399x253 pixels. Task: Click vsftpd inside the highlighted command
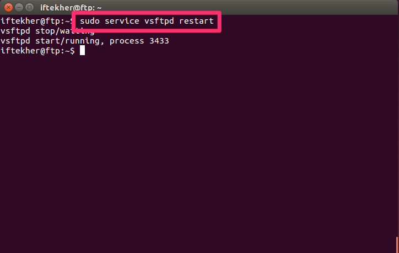159,21
